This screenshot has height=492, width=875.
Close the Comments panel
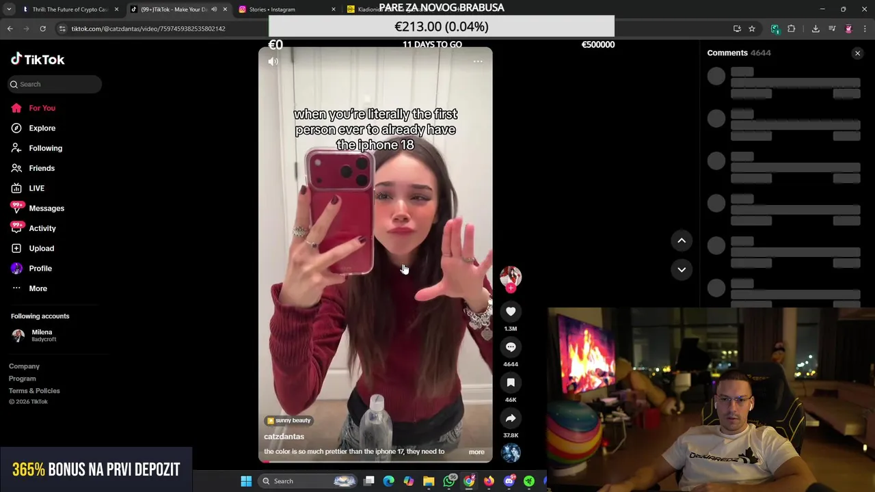(857, 53)
